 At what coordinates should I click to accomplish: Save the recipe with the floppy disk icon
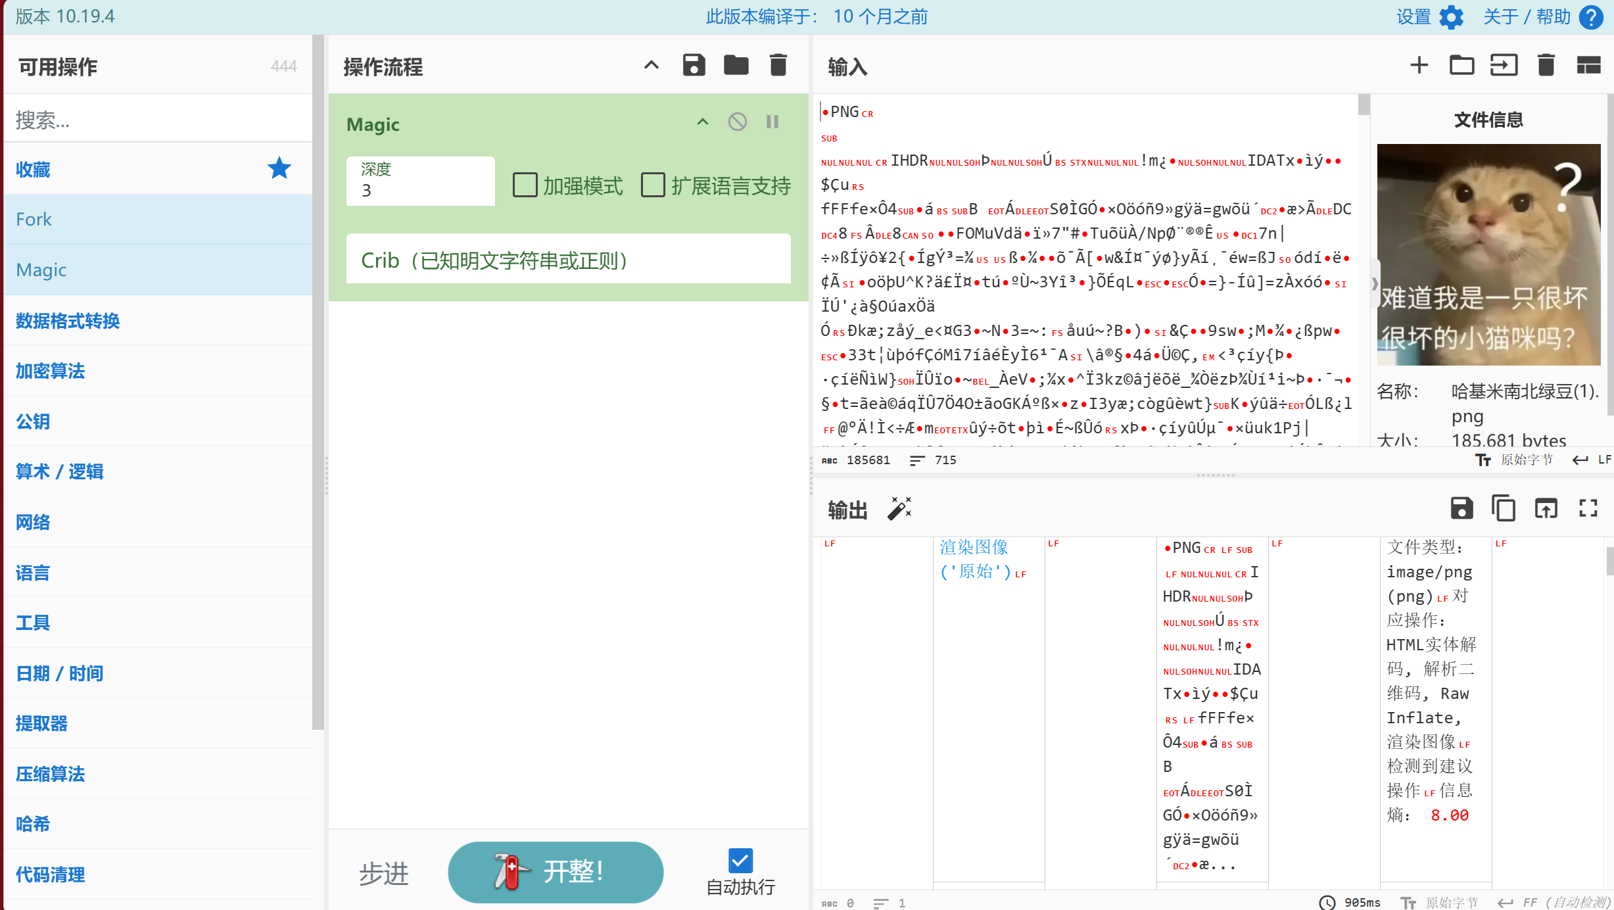pyautogui.click(x=694, y=66)
